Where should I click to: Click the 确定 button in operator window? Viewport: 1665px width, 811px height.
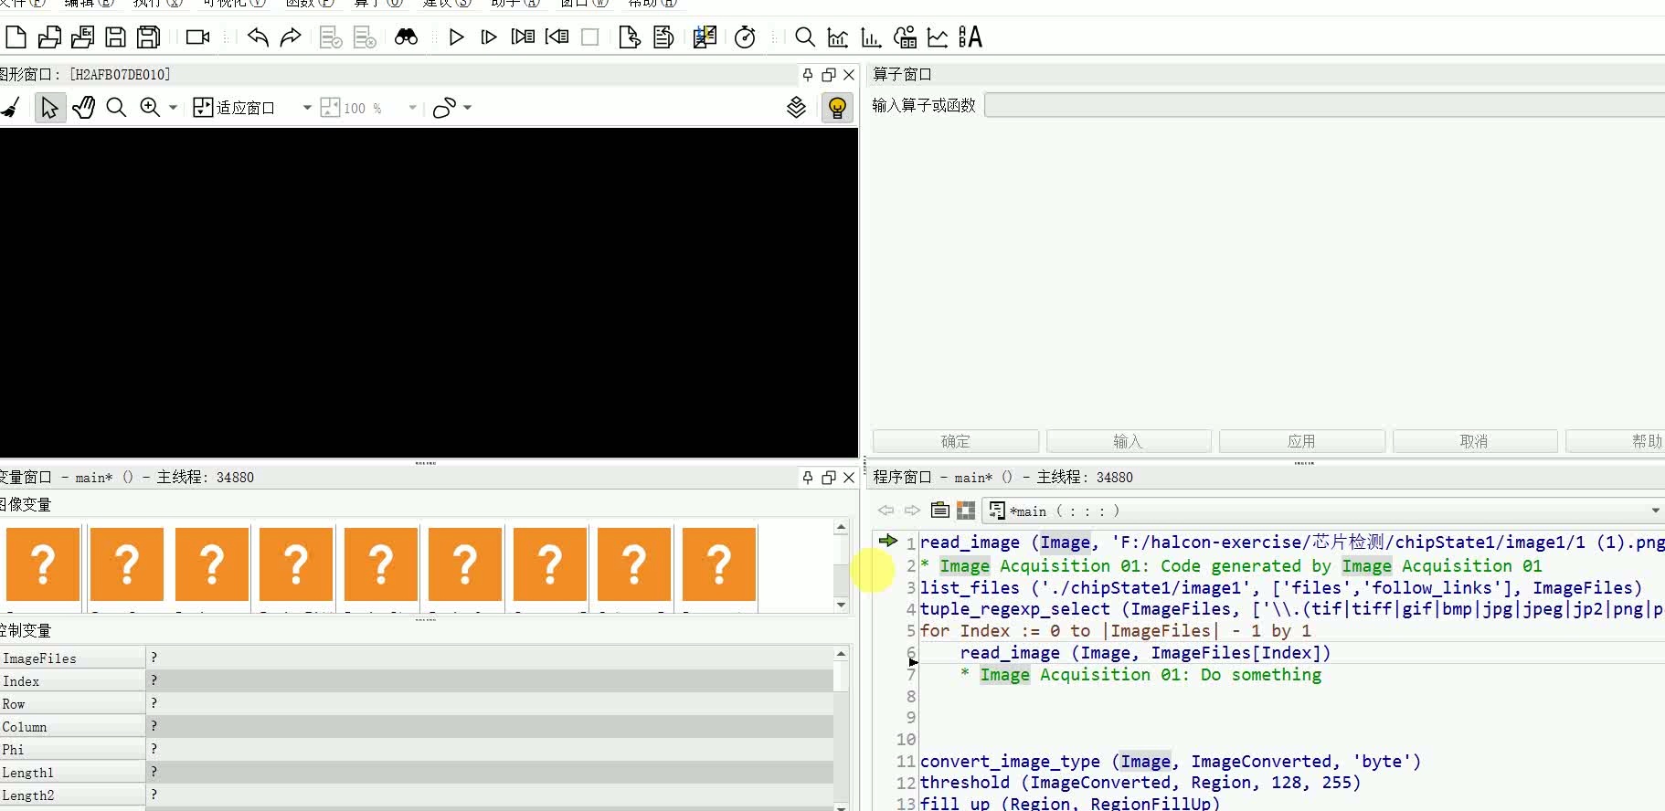coord(955,442)
